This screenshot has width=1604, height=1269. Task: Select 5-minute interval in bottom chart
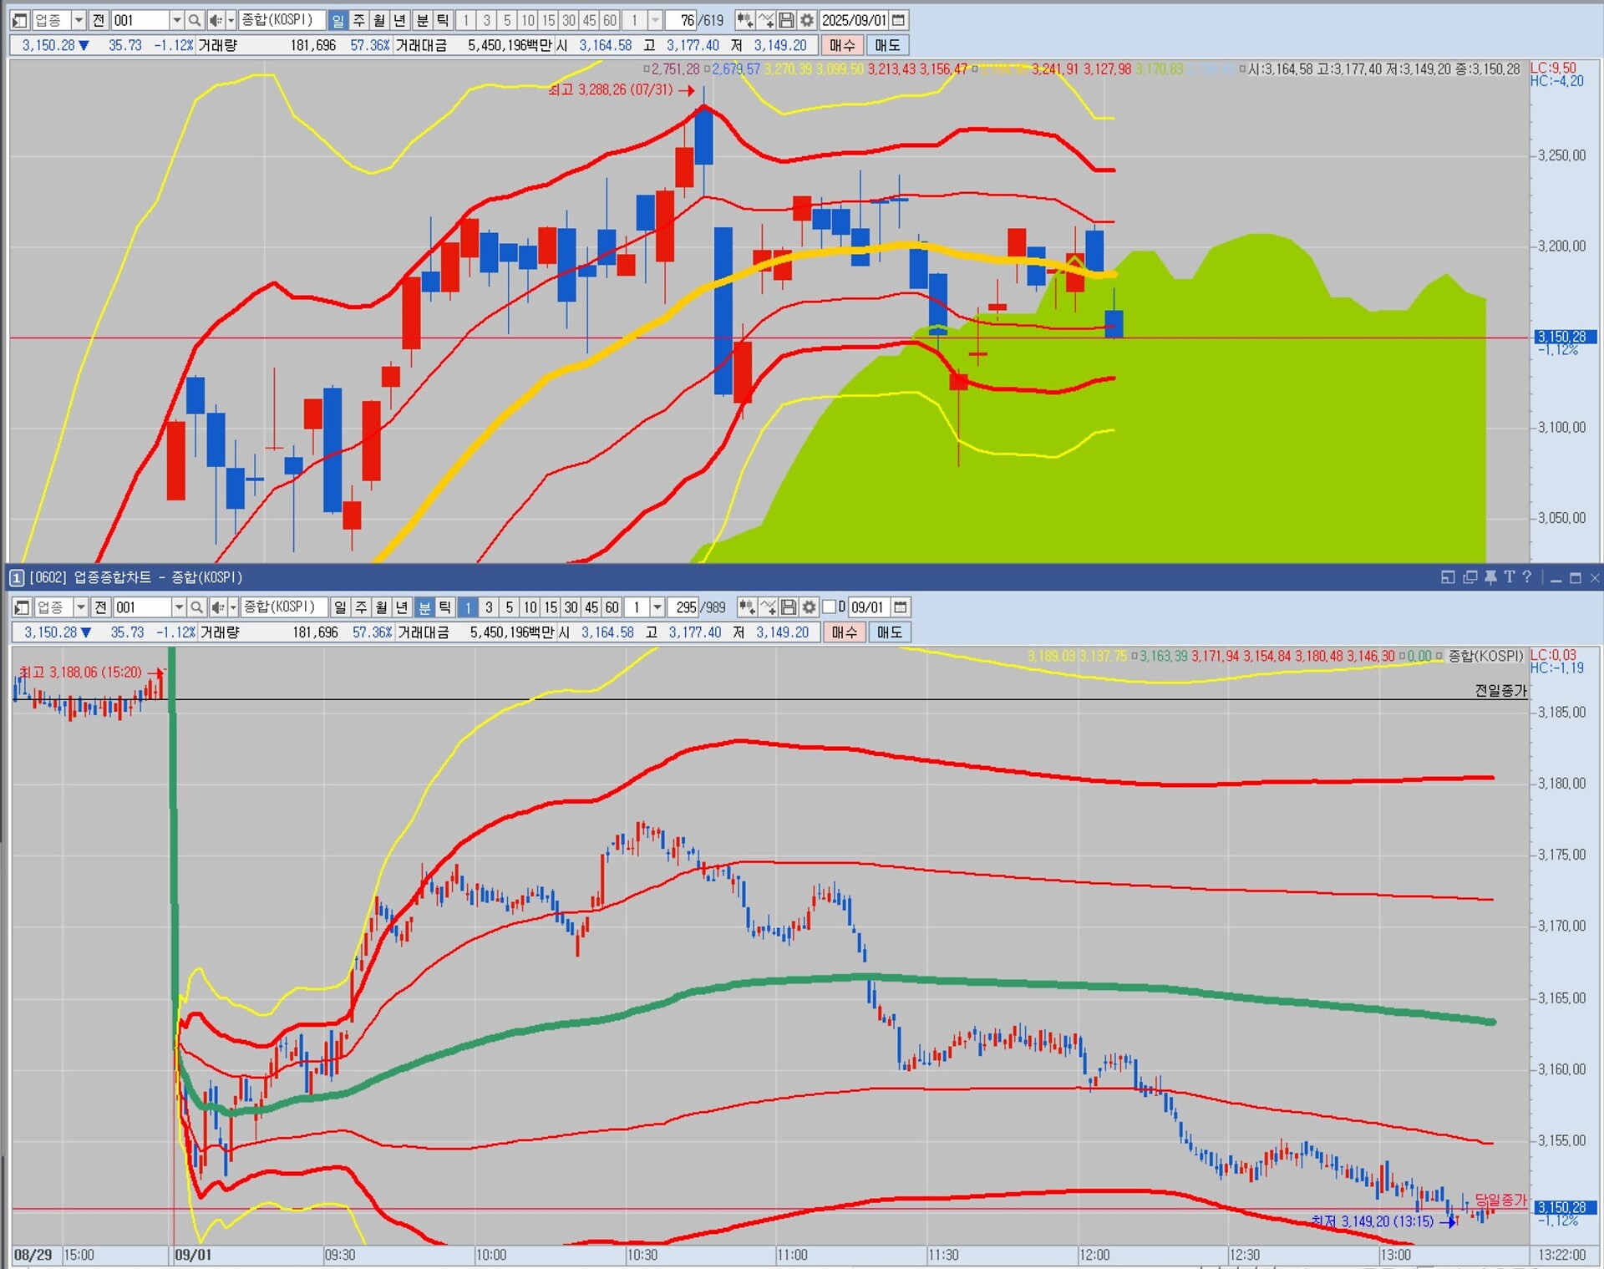click(x=510, y=607)
